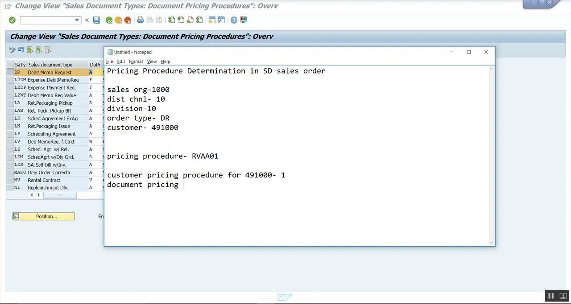
Task: Click the SaTy column header
Action: tap(20, 65)
